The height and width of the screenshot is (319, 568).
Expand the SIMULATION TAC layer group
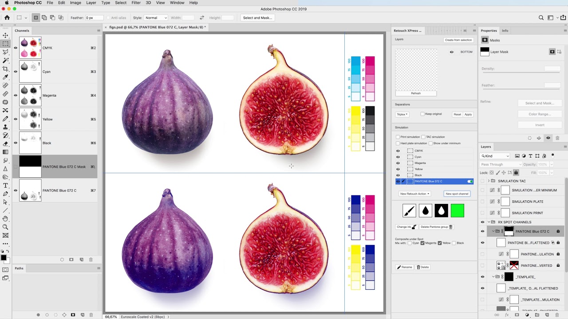[x=489, y=181]
